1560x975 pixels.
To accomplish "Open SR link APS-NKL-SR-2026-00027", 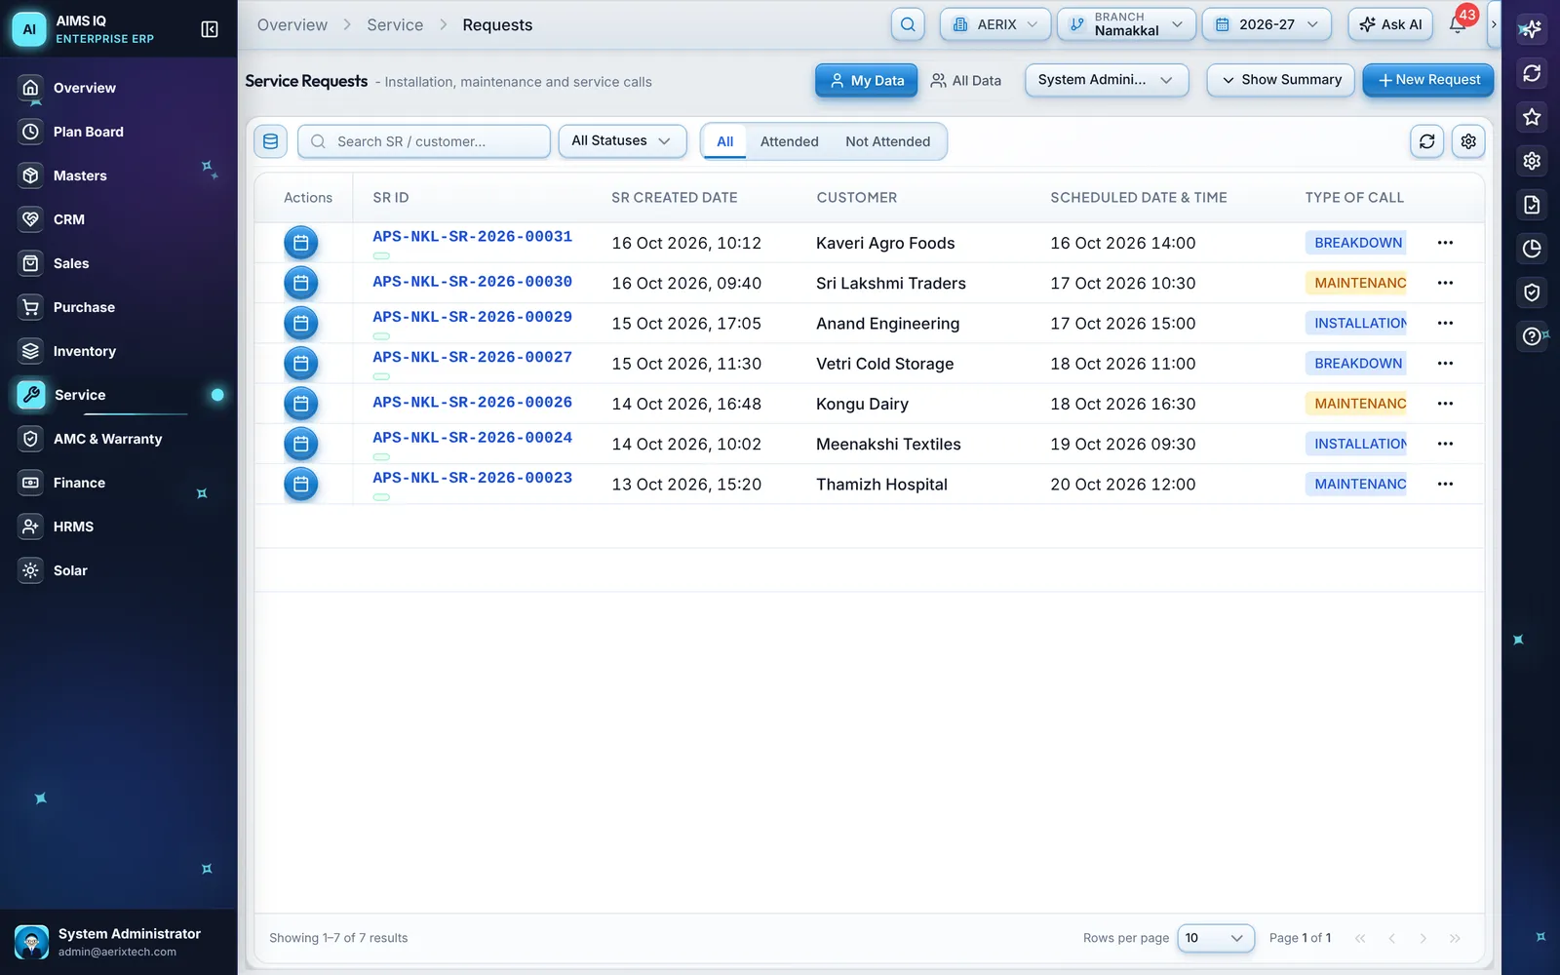I will coord(472,358).
